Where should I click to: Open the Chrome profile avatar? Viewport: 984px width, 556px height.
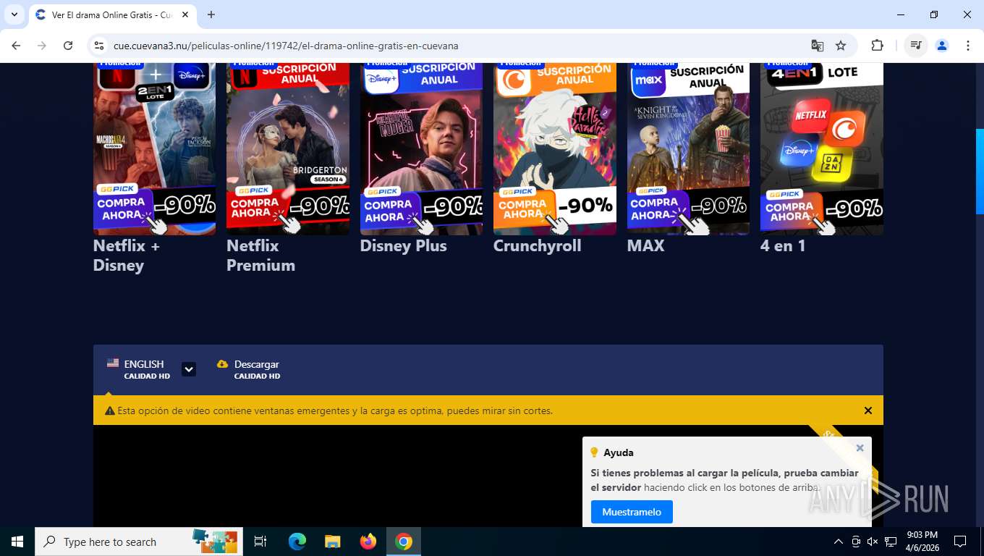pos(942,46)
